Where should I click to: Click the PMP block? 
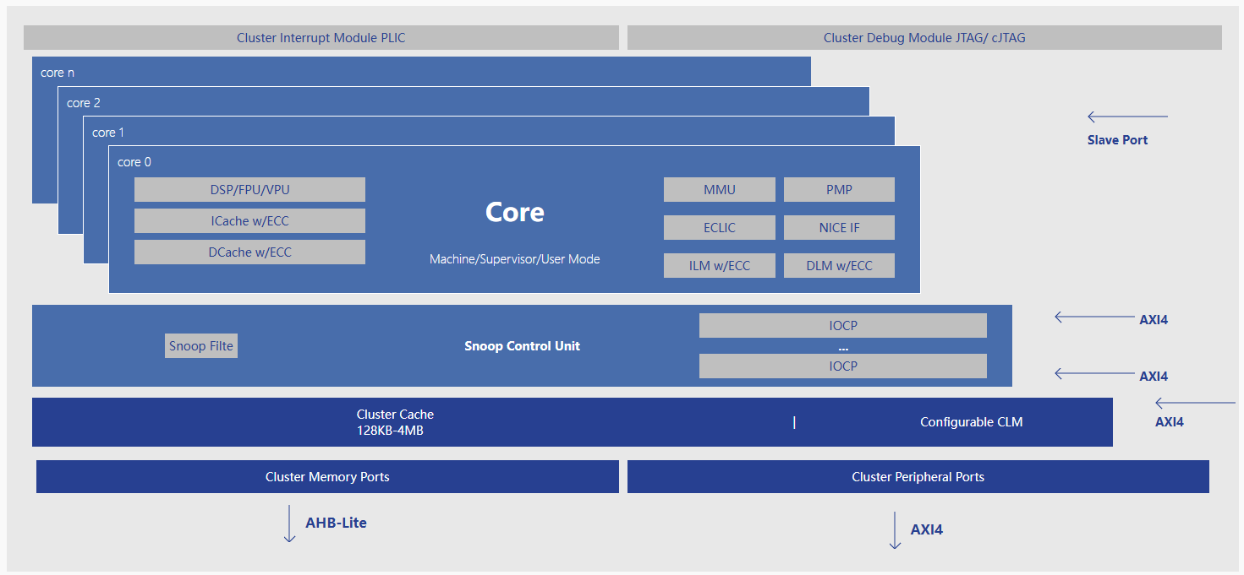pos(838,189)
